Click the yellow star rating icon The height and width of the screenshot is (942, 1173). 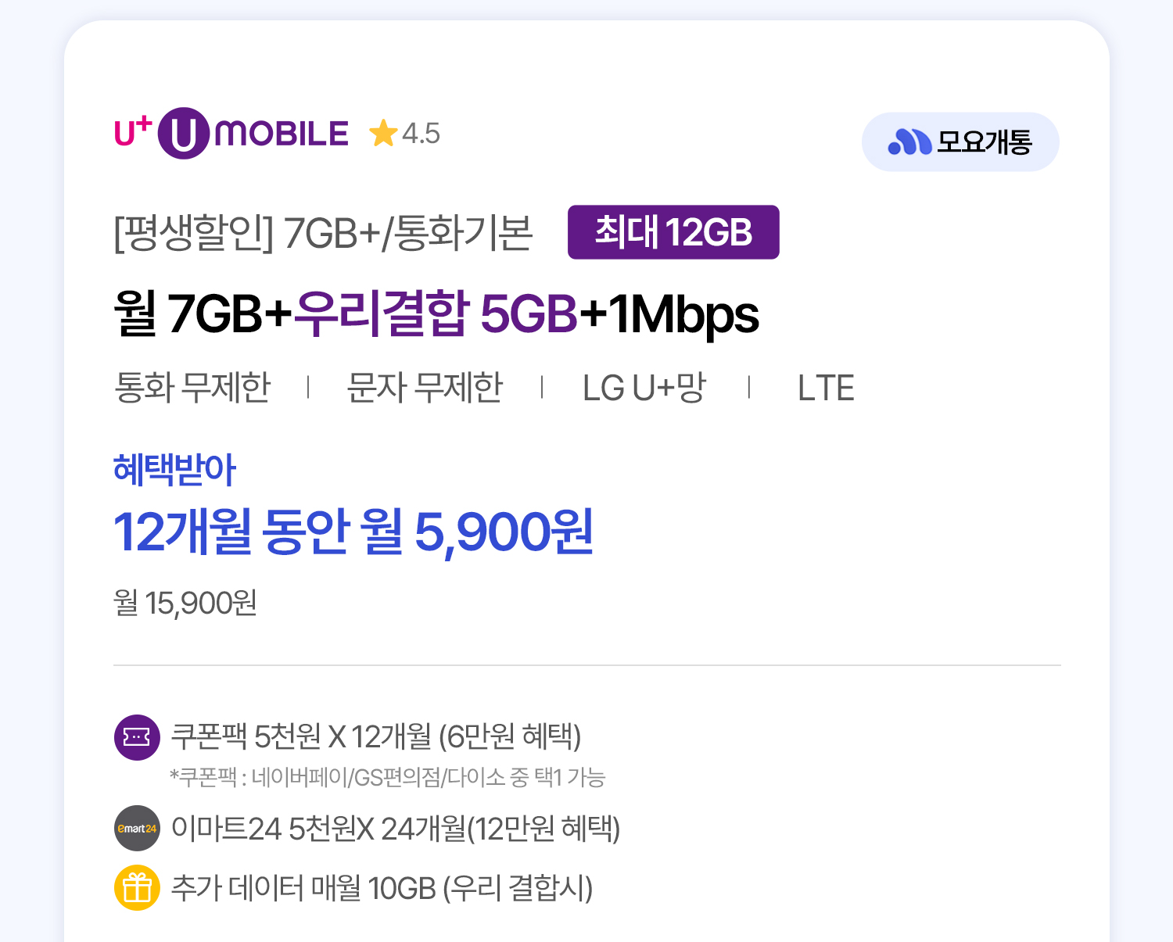(383, 133)
